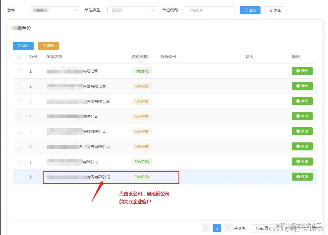Select page 1 in the pagination bar

(x=217, y=228)
